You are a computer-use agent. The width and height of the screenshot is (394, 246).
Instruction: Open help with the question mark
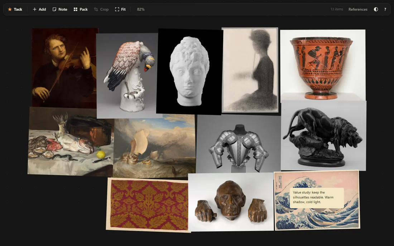385,9
